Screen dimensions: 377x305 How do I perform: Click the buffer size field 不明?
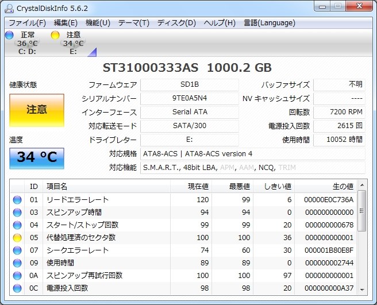[x=339, y=85]
